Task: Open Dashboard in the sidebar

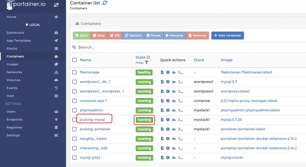Action: point(32,33)
